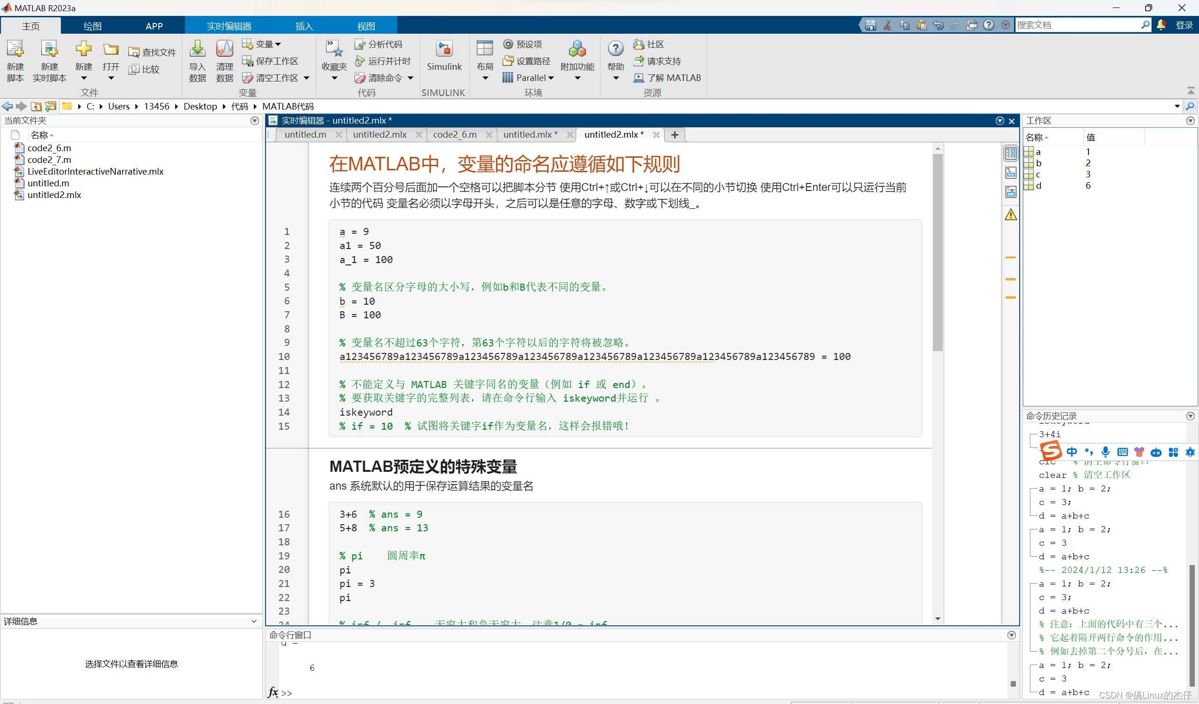Switch to 主页 (Home) ribbon tab
Screen dimensions: 1199x704
click(31, 26)
